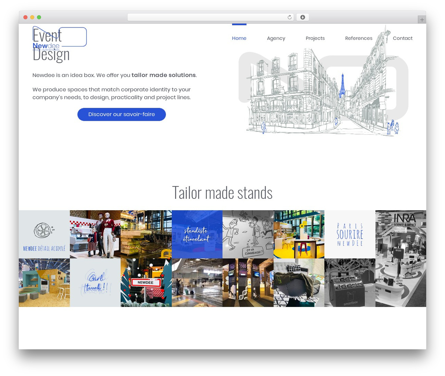Open the empty exhibition hall thumbnail
Image resolution: width=445 pixels, height=376 pixels.
click(x=197, y=283)
